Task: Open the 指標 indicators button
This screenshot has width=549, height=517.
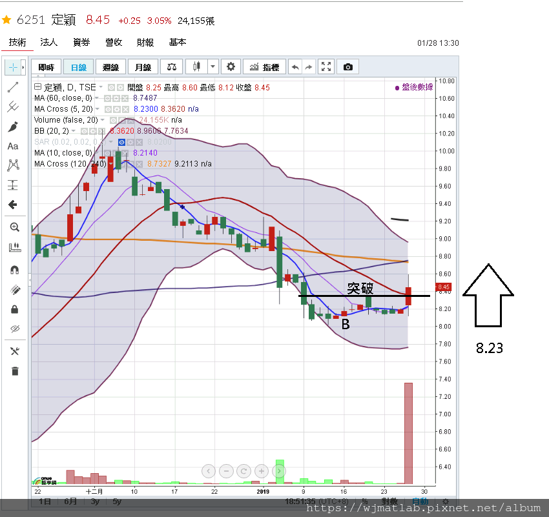Action: [x=264, y=67]
